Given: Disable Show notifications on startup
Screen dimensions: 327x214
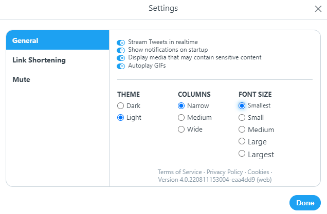Looking at the screenshot, I should tap(121, 50).
